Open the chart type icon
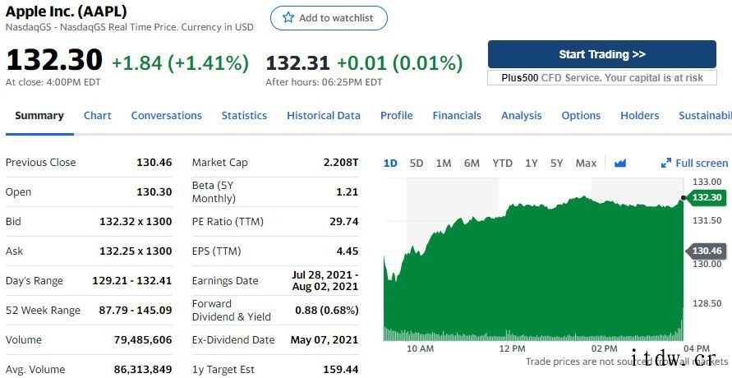732x378 pixels. [x=620, y=164]
